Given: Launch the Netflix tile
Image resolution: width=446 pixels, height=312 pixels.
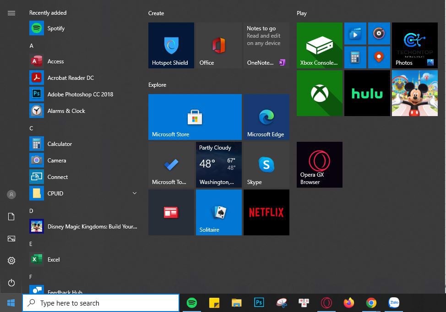Looking at the screenshot, I should [266, 212].
